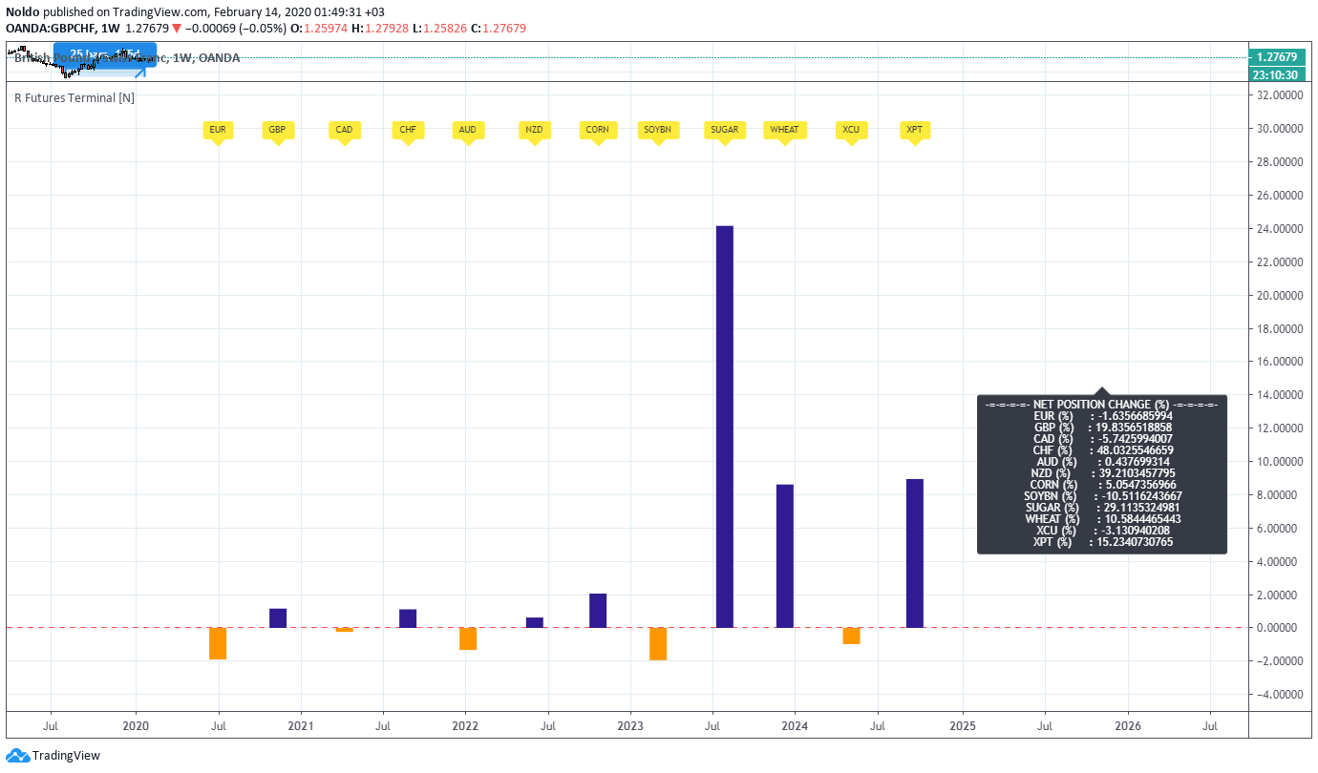Click the SOYBN (%) -10.5116243667 line in the tooltip
This screenshot has width=1318, height=773.
(x=1101, y=496)
